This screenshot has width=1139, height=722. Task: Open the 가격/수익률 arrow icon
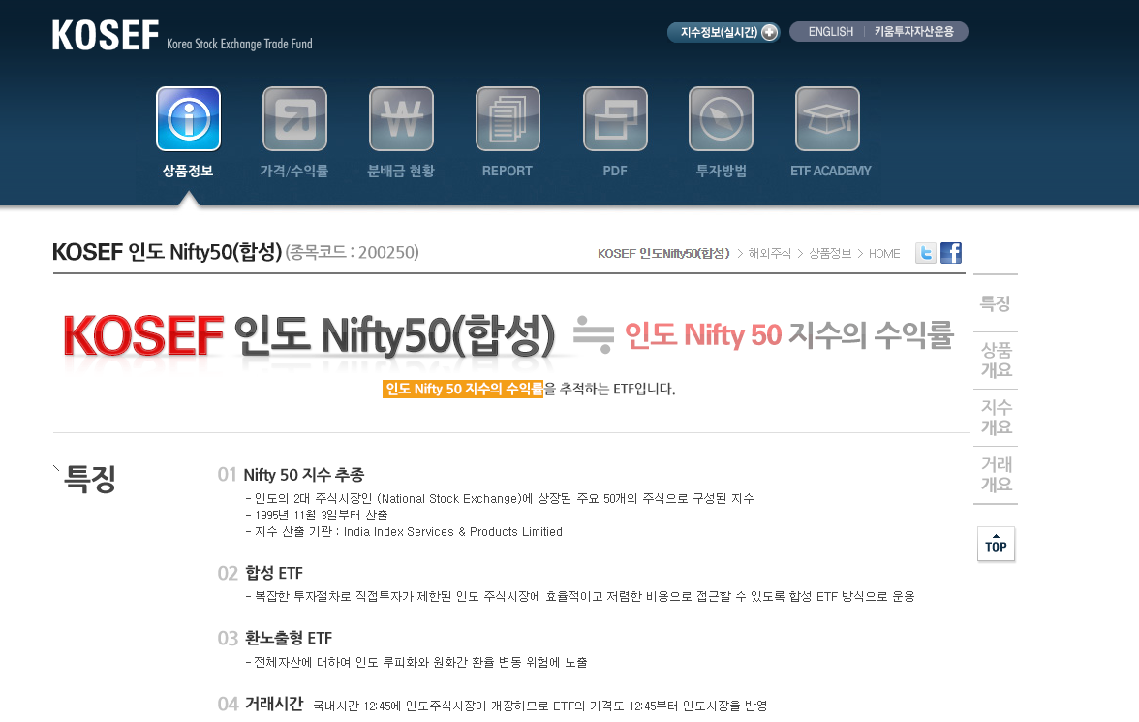(x=294, y=118)
